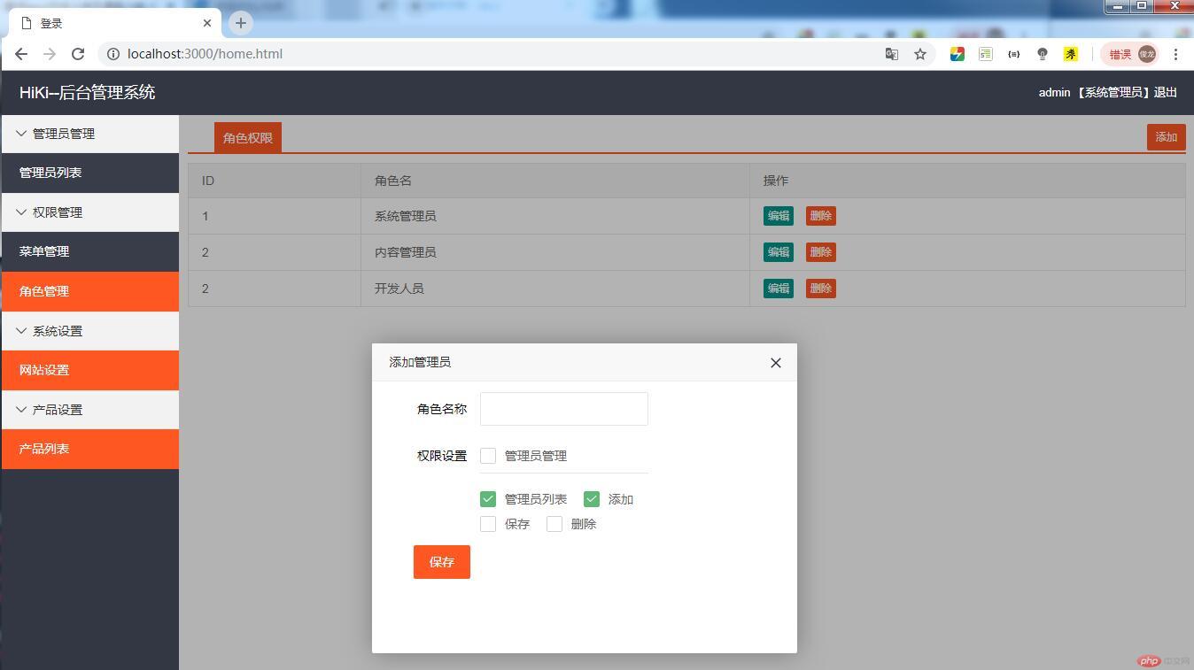Screen dimensions: 1194x670
Task: Open 产品列表 in the sidebar
Action: (x=90, y=449)
